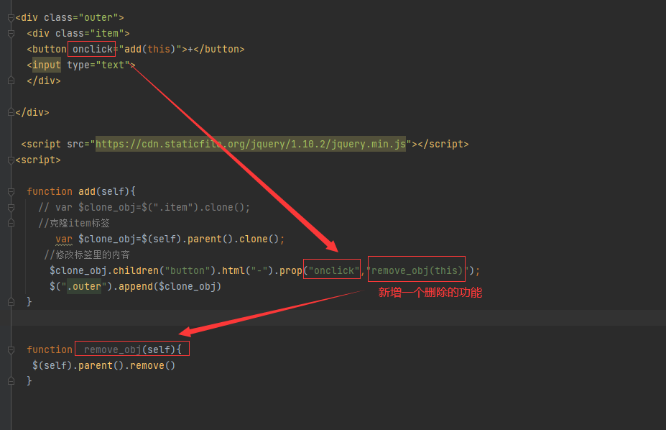Click the add function name in its definition
This screenshot has height=430, width=666.
coord(87,191)
